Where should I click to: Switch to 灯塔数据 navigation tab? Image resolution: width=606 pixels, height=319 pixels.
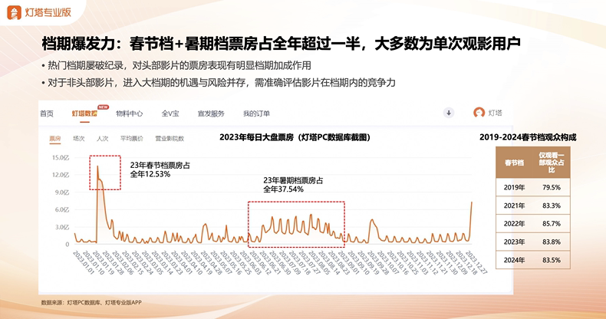coord(84,113)
